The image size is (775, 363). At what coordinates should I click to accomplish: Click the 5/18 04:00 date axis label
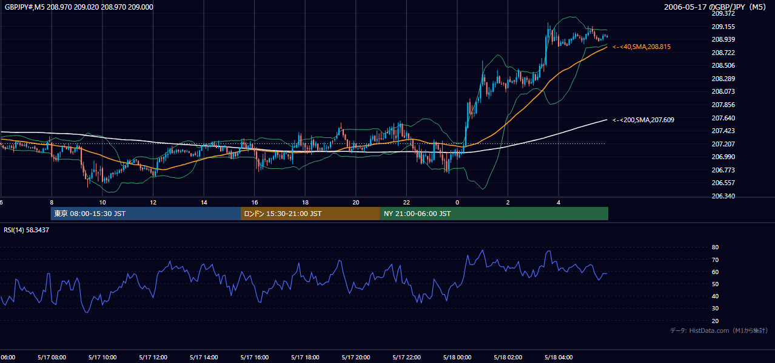click(x=559, y=357)
